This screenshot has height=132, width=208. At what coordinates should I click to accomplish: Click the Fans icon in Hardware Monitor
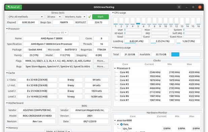click(x=122, y=124)
